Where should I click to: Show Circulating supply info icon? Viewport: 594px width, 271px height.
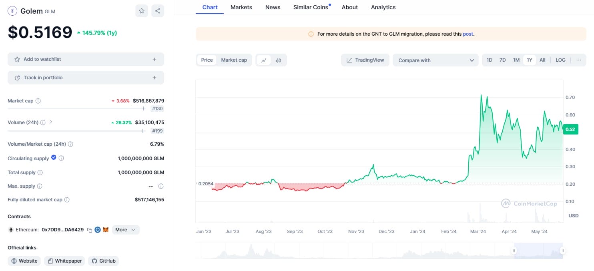[x=61, y=159]
